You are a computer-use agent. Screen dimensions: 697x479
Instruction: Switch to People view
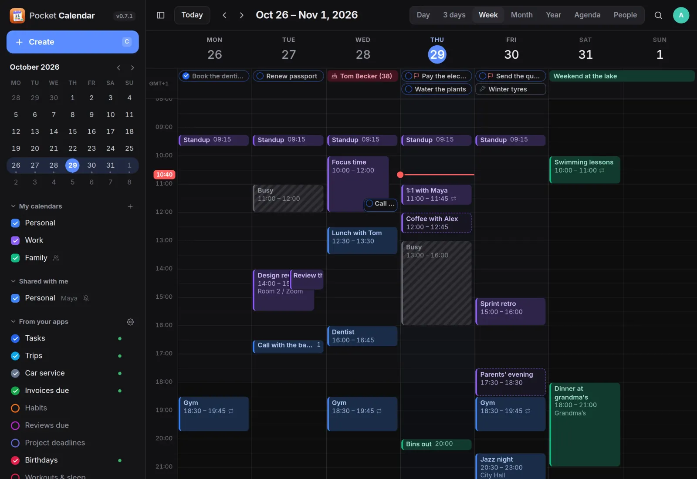[x=625, y=15]
